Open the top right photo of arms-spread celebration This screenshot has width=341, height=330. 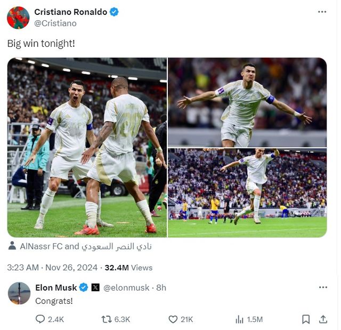coord(247,102)
